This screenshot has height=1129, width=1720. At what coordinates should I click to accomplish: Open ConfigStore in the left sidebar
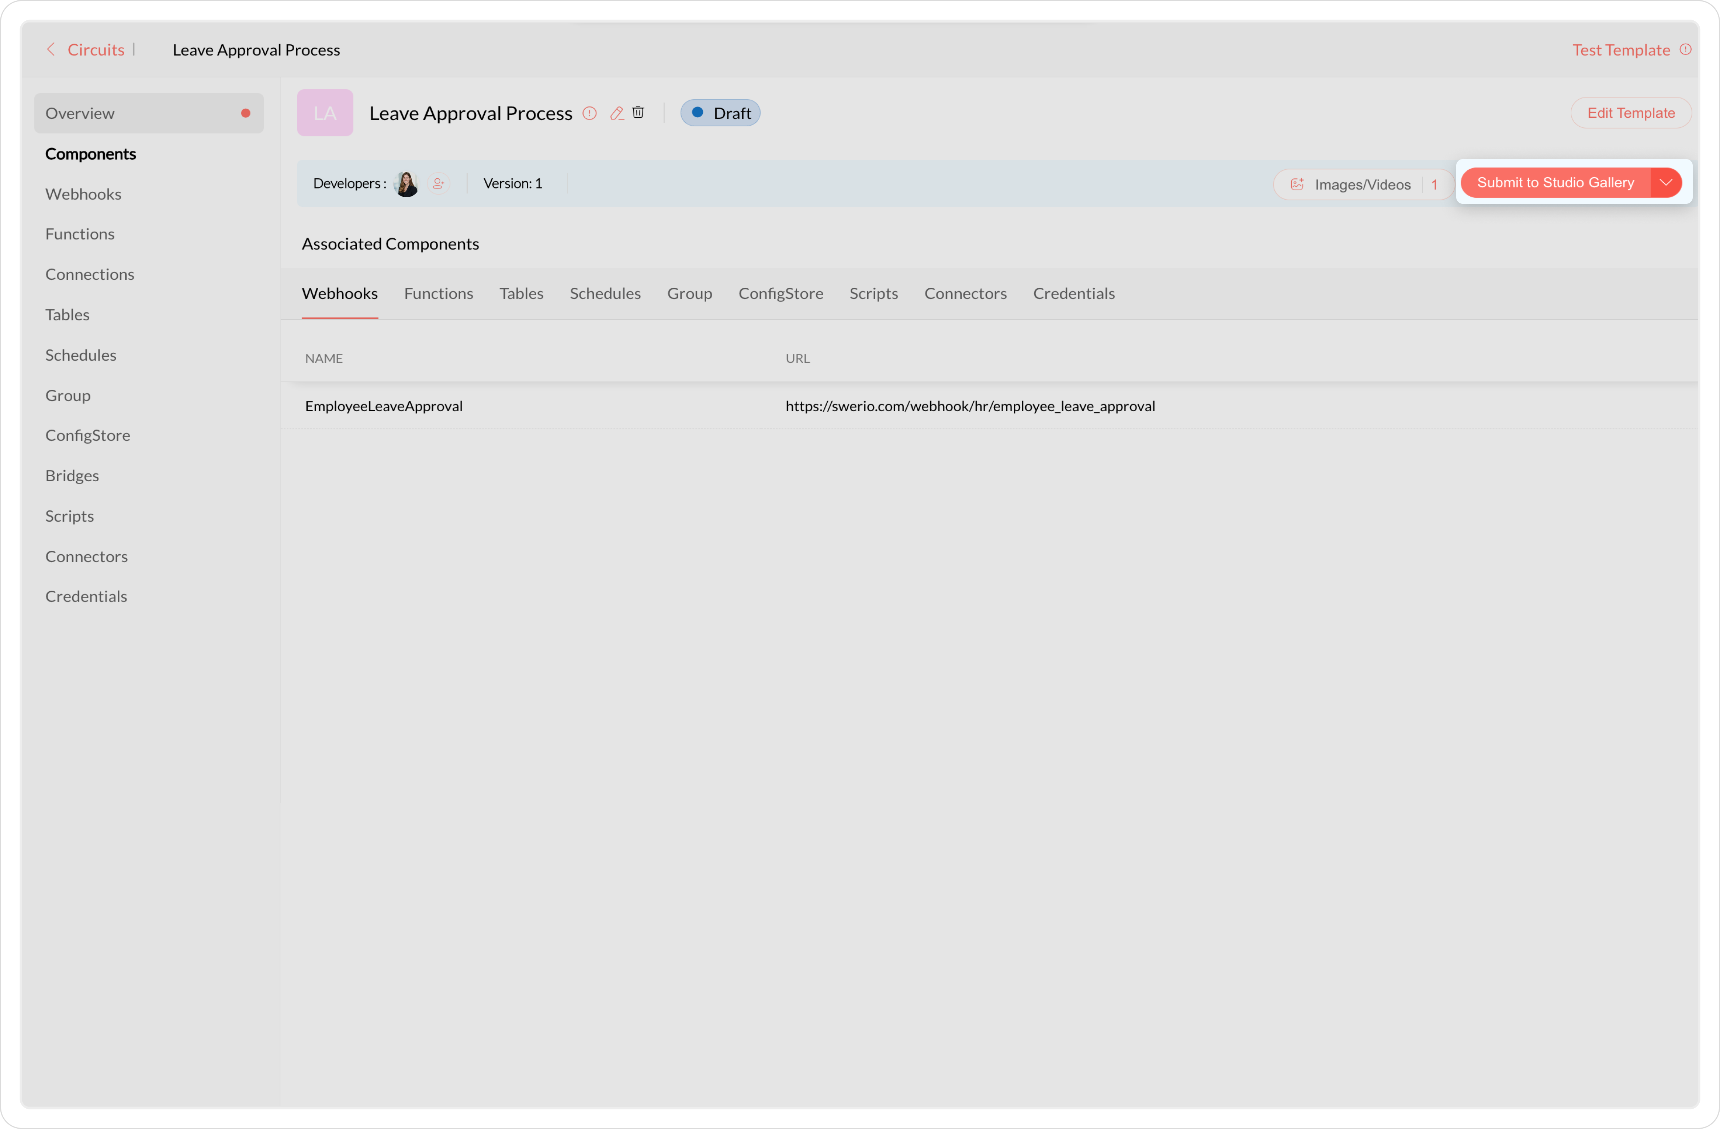[x=88, y=435]
